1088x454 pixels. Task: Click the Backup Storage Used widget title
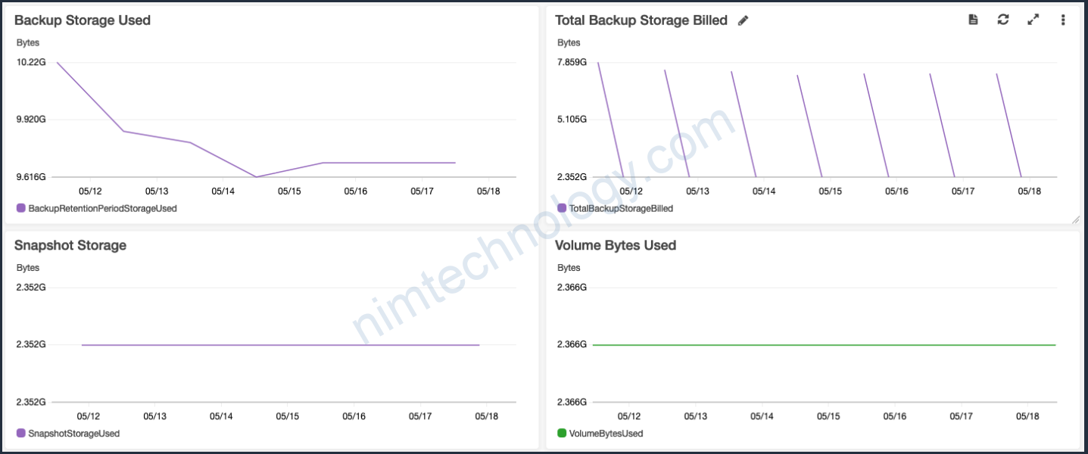click(83, 20)
